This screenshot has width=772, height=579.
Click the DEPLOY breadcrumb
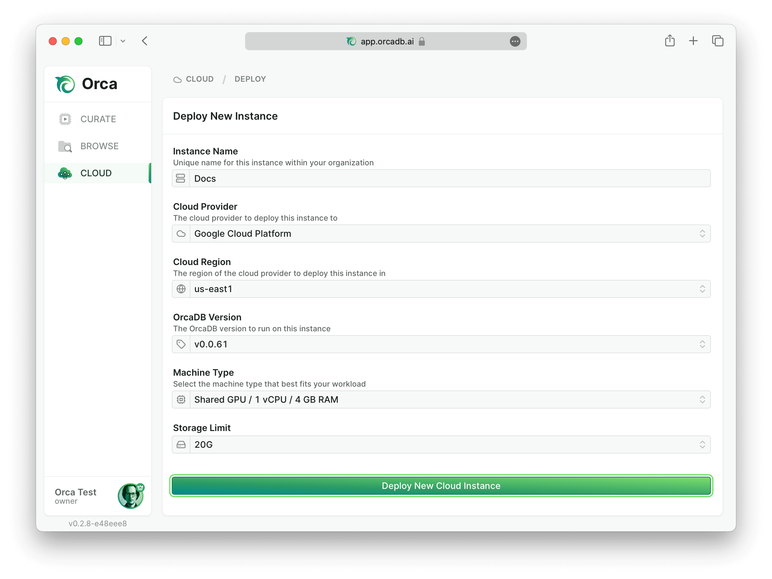point(250,79)
